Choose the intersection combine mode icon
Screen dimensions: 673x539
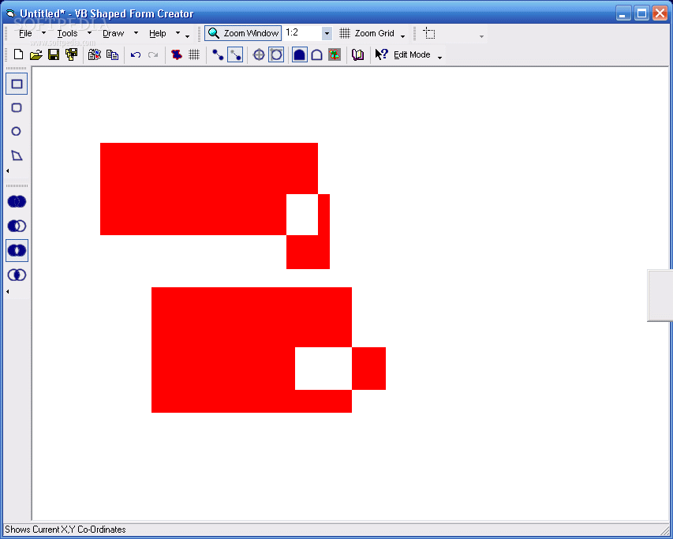point(17,275)
